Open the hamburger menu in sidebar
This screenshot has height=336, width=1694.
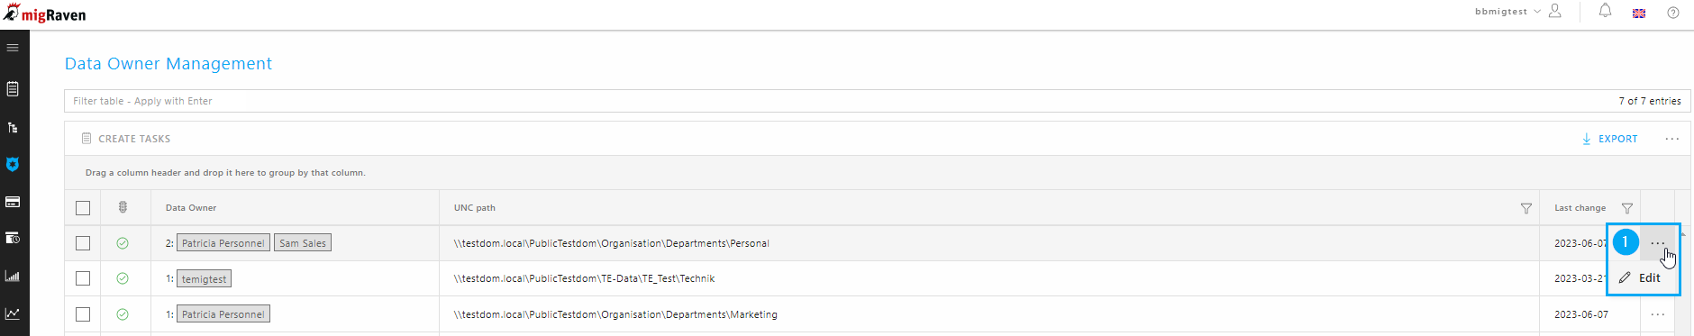tap(13, 48)
